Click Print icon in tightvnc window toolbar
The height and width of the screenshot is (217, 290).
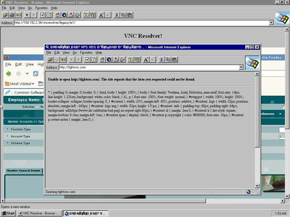click(x=57, y=60)
